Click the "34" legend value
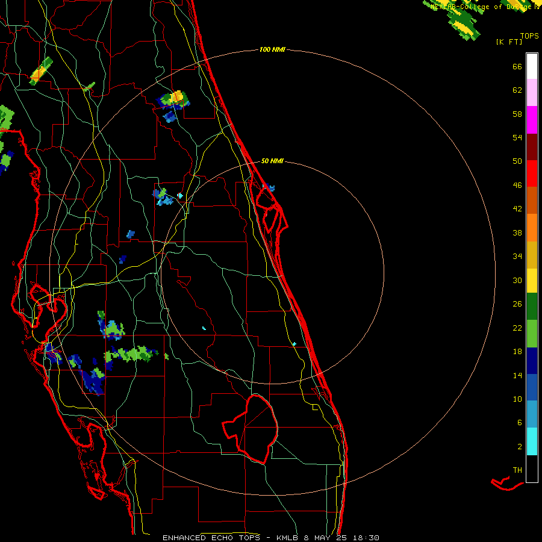The image size is (542, 542). [x=517, y=257]
